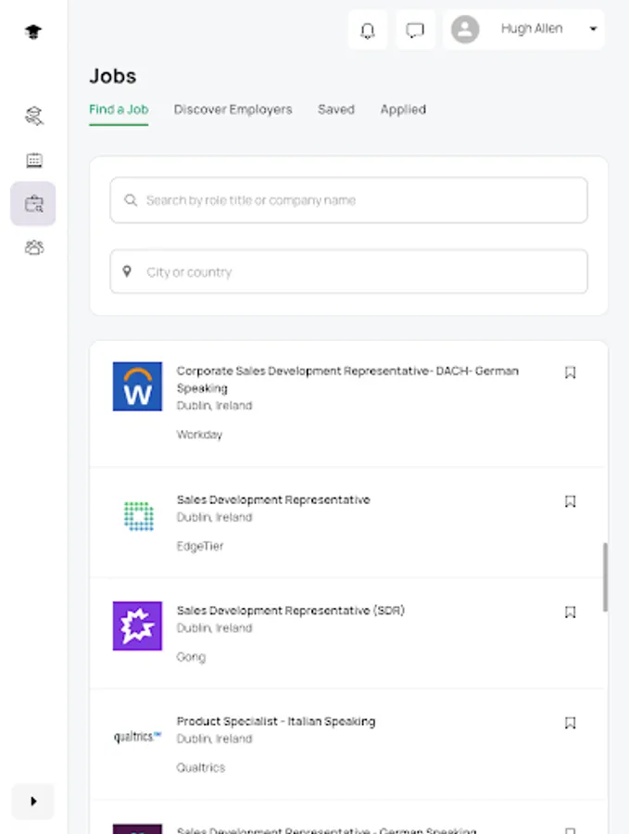Click the graduation cap logo icon
This screenshot has height=834, width=629.
coord(33,32)
